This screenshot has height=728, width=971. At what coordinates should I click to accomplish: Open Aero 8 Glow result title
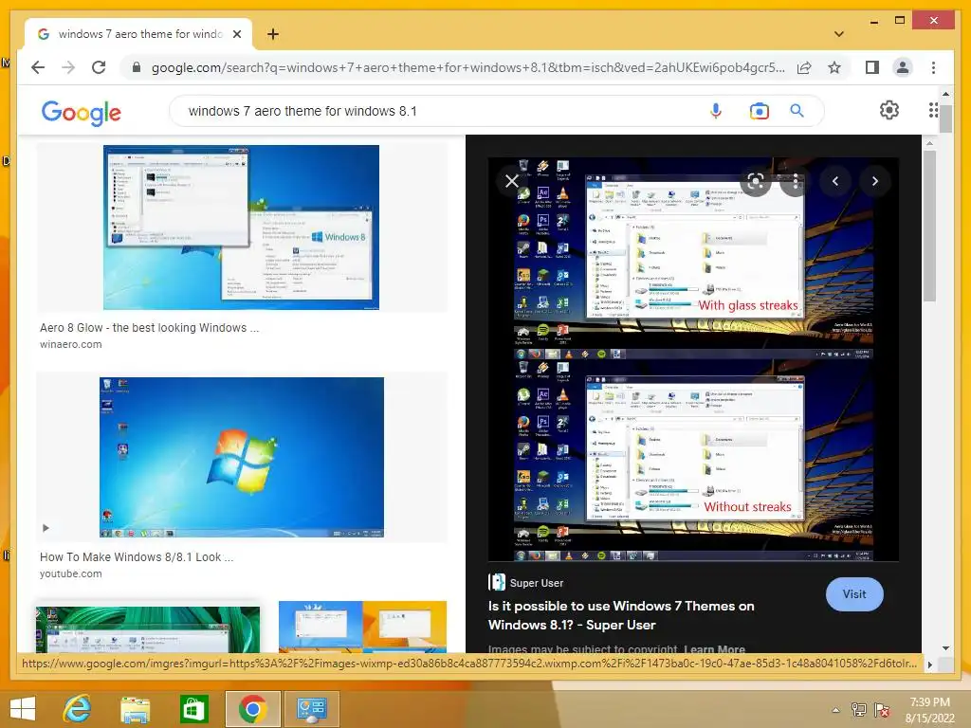point(149,327)
